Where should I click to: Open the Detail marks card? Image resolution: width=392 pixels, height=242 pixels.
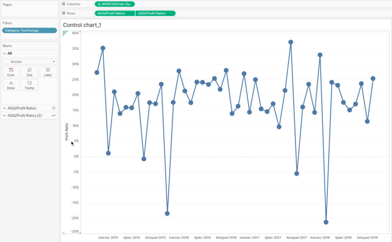pos(11,85)
